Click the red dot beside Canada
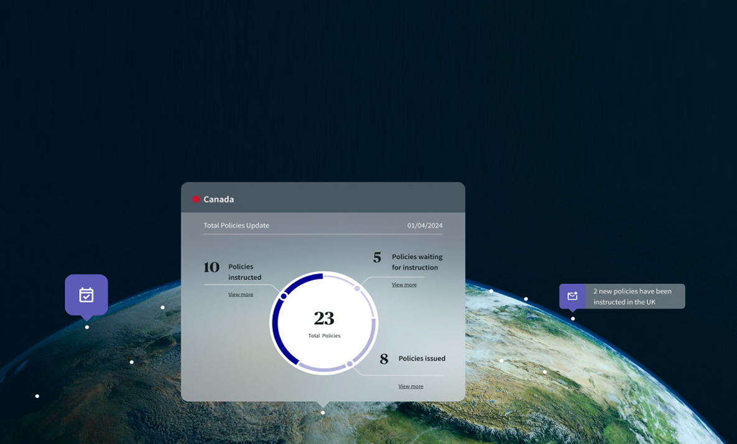 [196, 199]
